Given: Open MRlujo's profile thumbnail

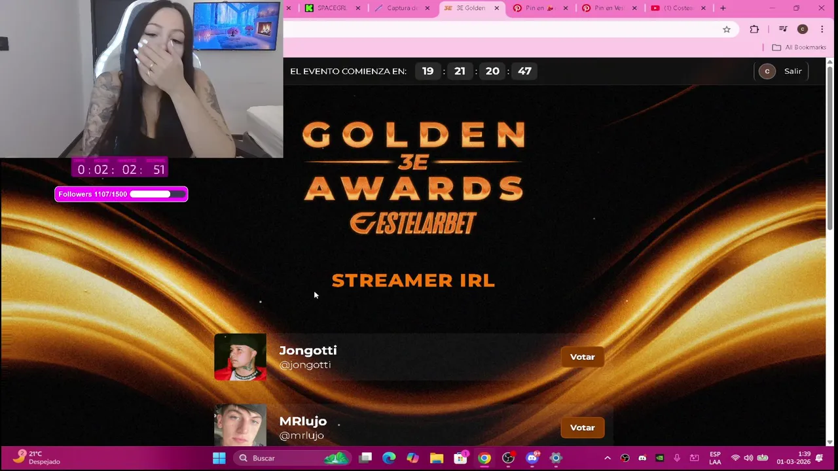Looking at the screenshot, I should coord(240,425).
